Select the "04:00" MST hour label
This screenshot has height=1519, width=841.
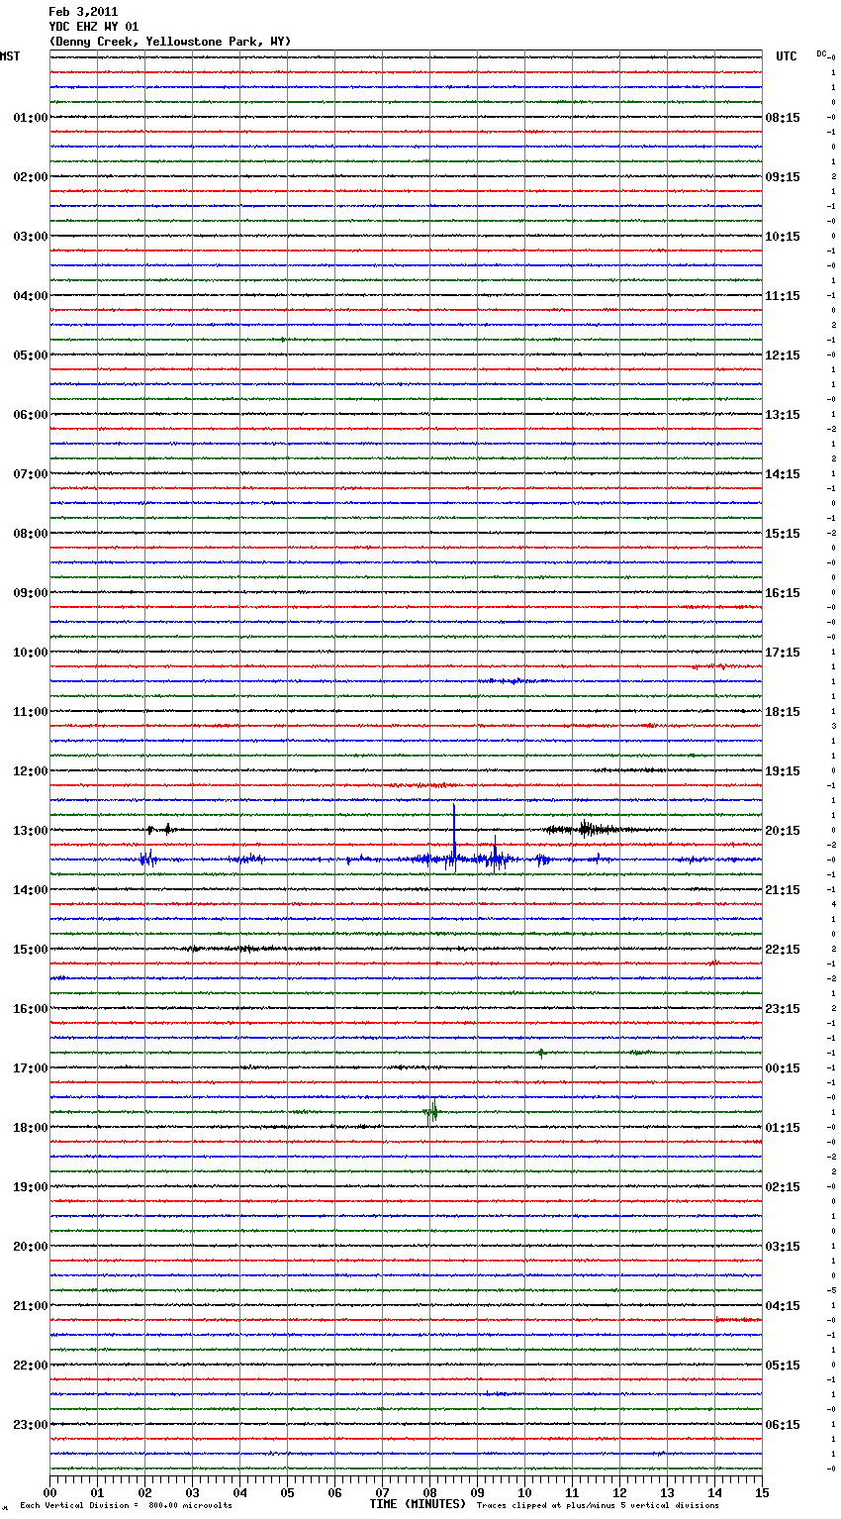click(x=31, y=296)
